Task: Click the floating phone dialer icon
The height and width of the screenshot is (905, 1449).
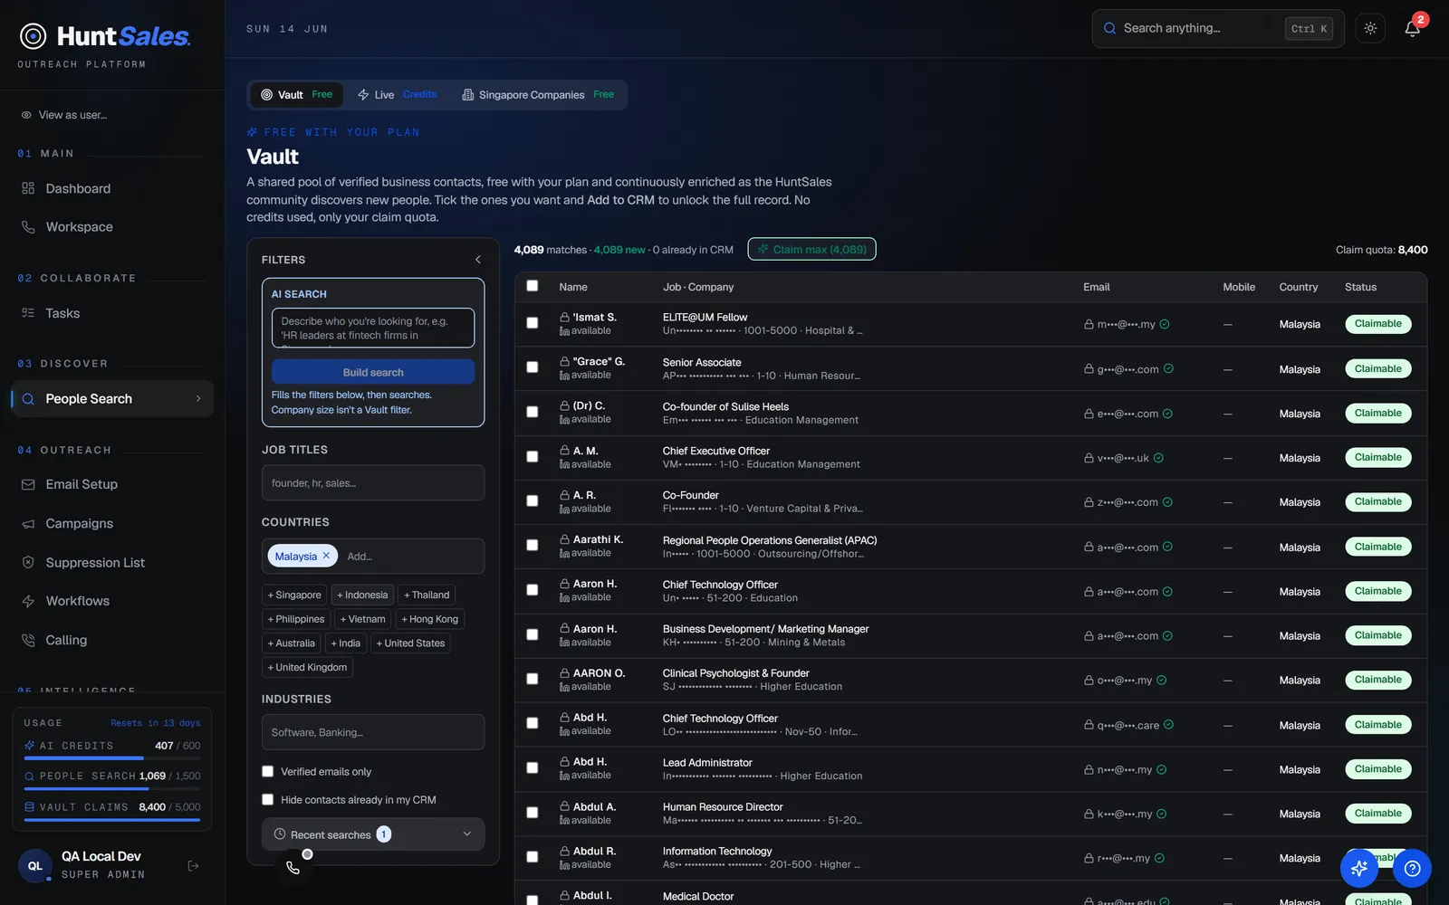Action: point(293,867)
